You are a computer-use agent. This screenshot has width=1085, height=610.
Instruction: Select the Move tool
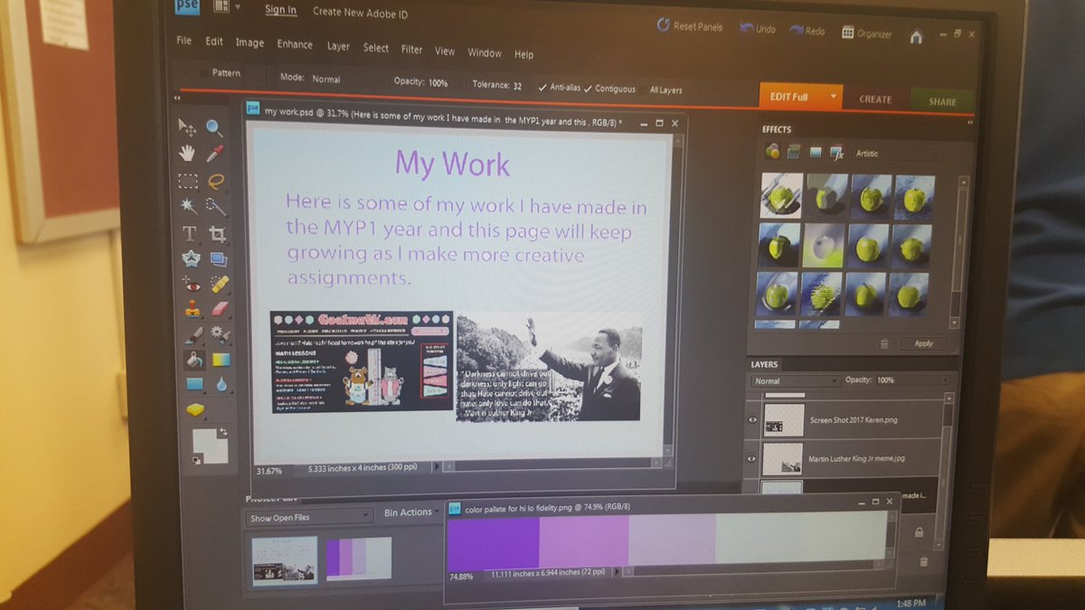click(x=187, y=126)
